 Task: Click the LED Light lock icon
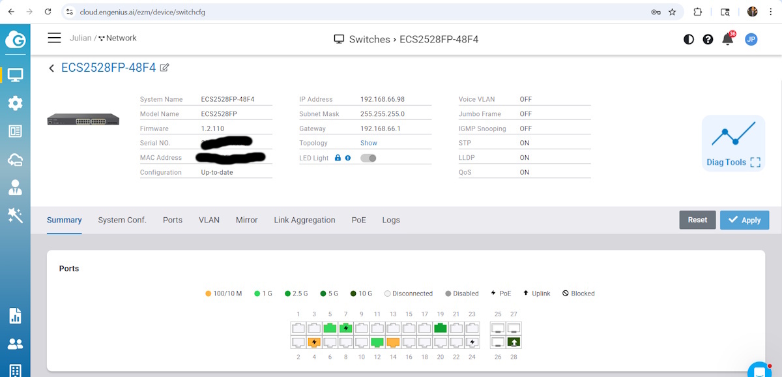338,158
